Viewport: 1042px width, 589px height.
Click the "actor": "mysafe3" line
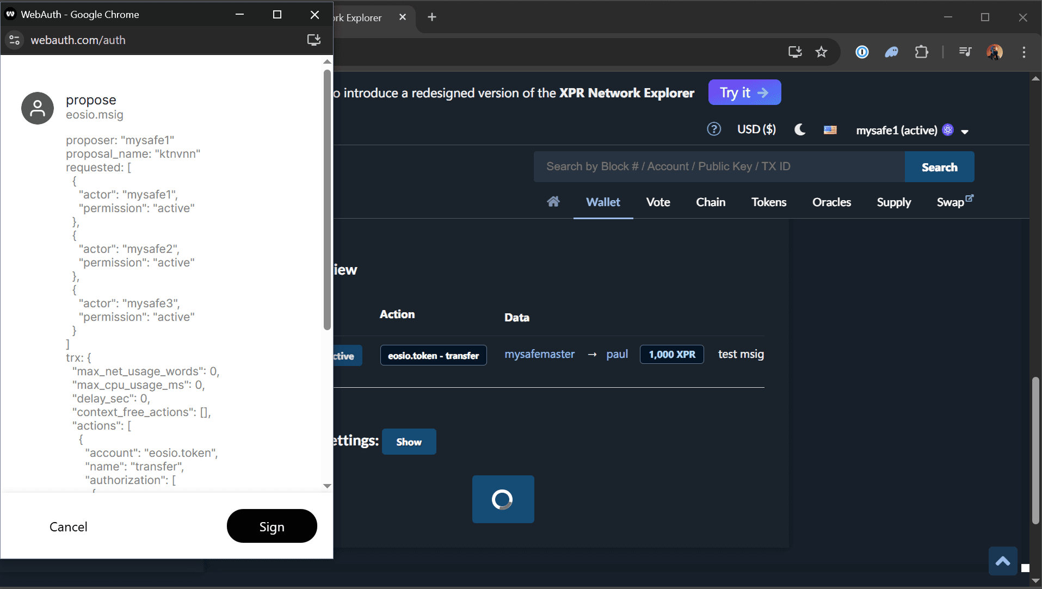click(130, 303)
